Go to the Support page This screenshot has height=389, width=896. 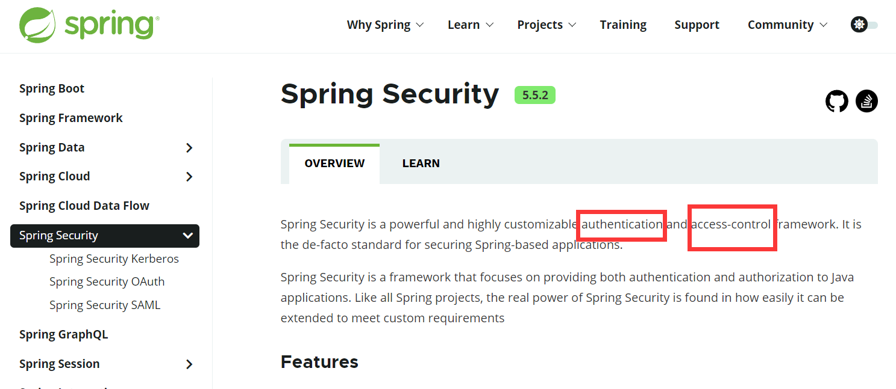click(x=697, y=25)
